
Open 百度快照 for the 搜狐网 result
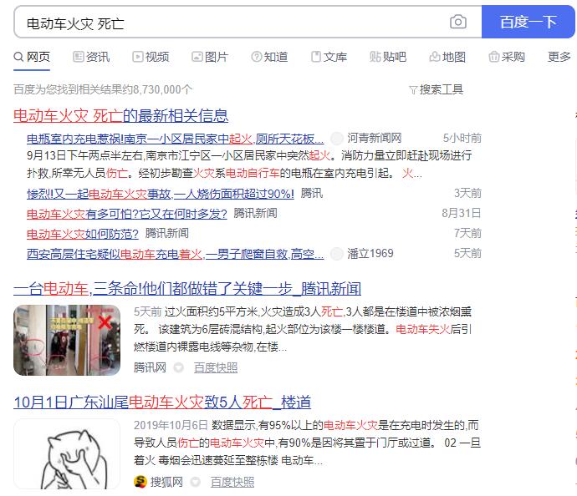pos(232,482)
